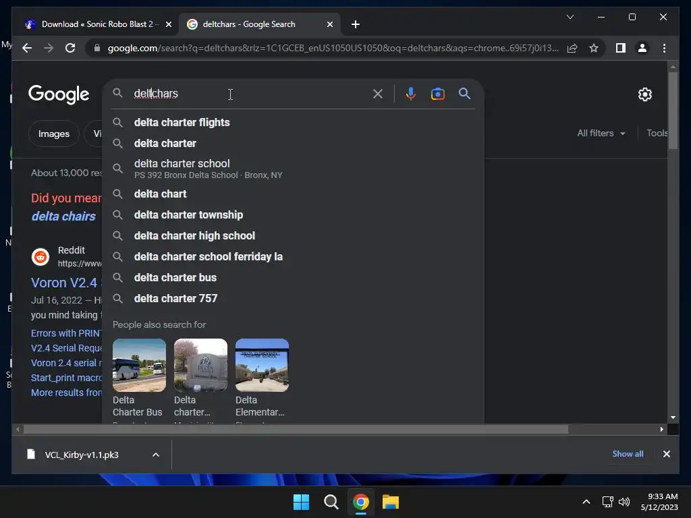This screenshot has height=518, width=691.
Task: Close the deltchars Google Search tab
Action: [x=329, y=24]
